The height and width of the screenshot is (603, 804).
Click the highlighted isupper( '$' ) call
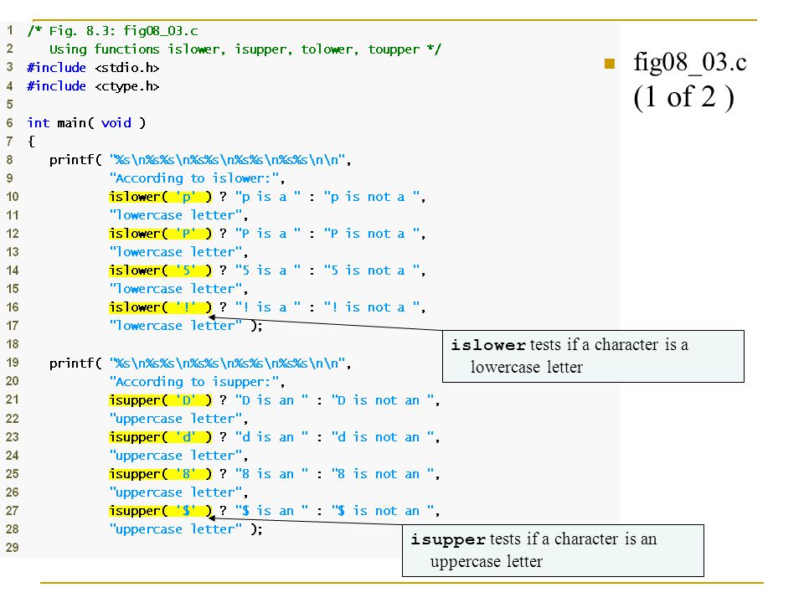(160, 511)
